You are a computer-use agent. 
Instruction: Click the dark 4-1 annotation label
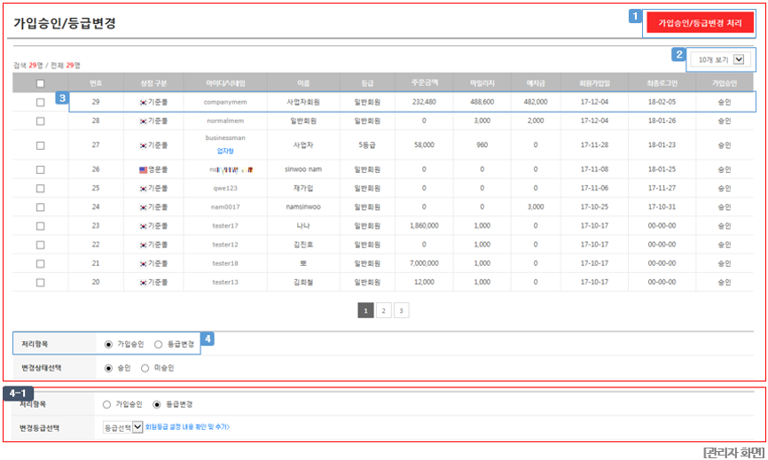click(x=18, y=393)
